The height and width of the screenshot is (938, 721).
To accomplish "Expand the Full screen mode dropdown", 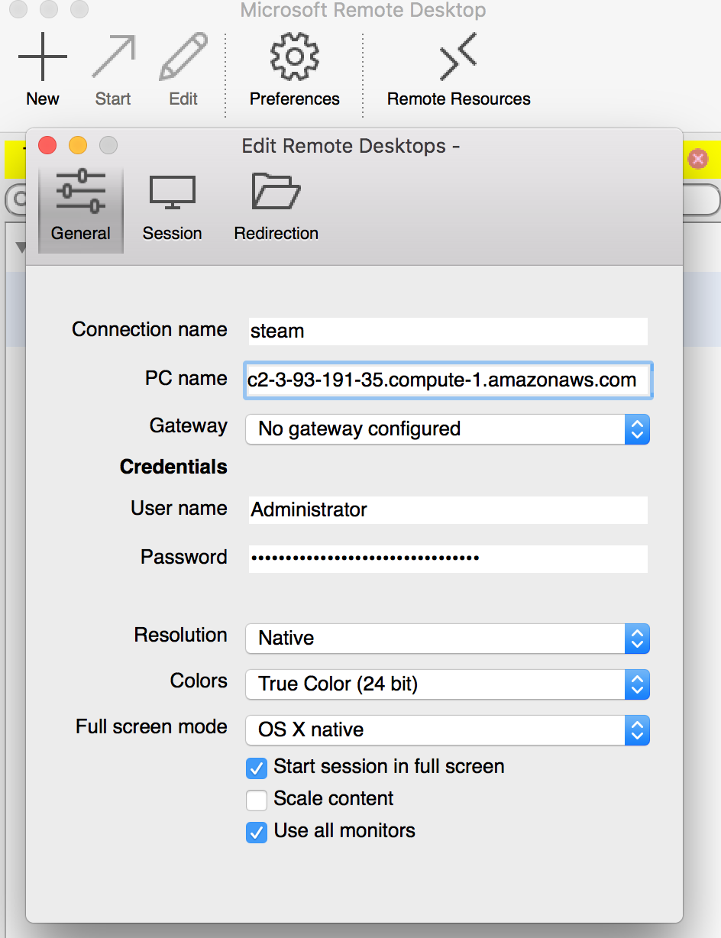I will tap(447, 730).
